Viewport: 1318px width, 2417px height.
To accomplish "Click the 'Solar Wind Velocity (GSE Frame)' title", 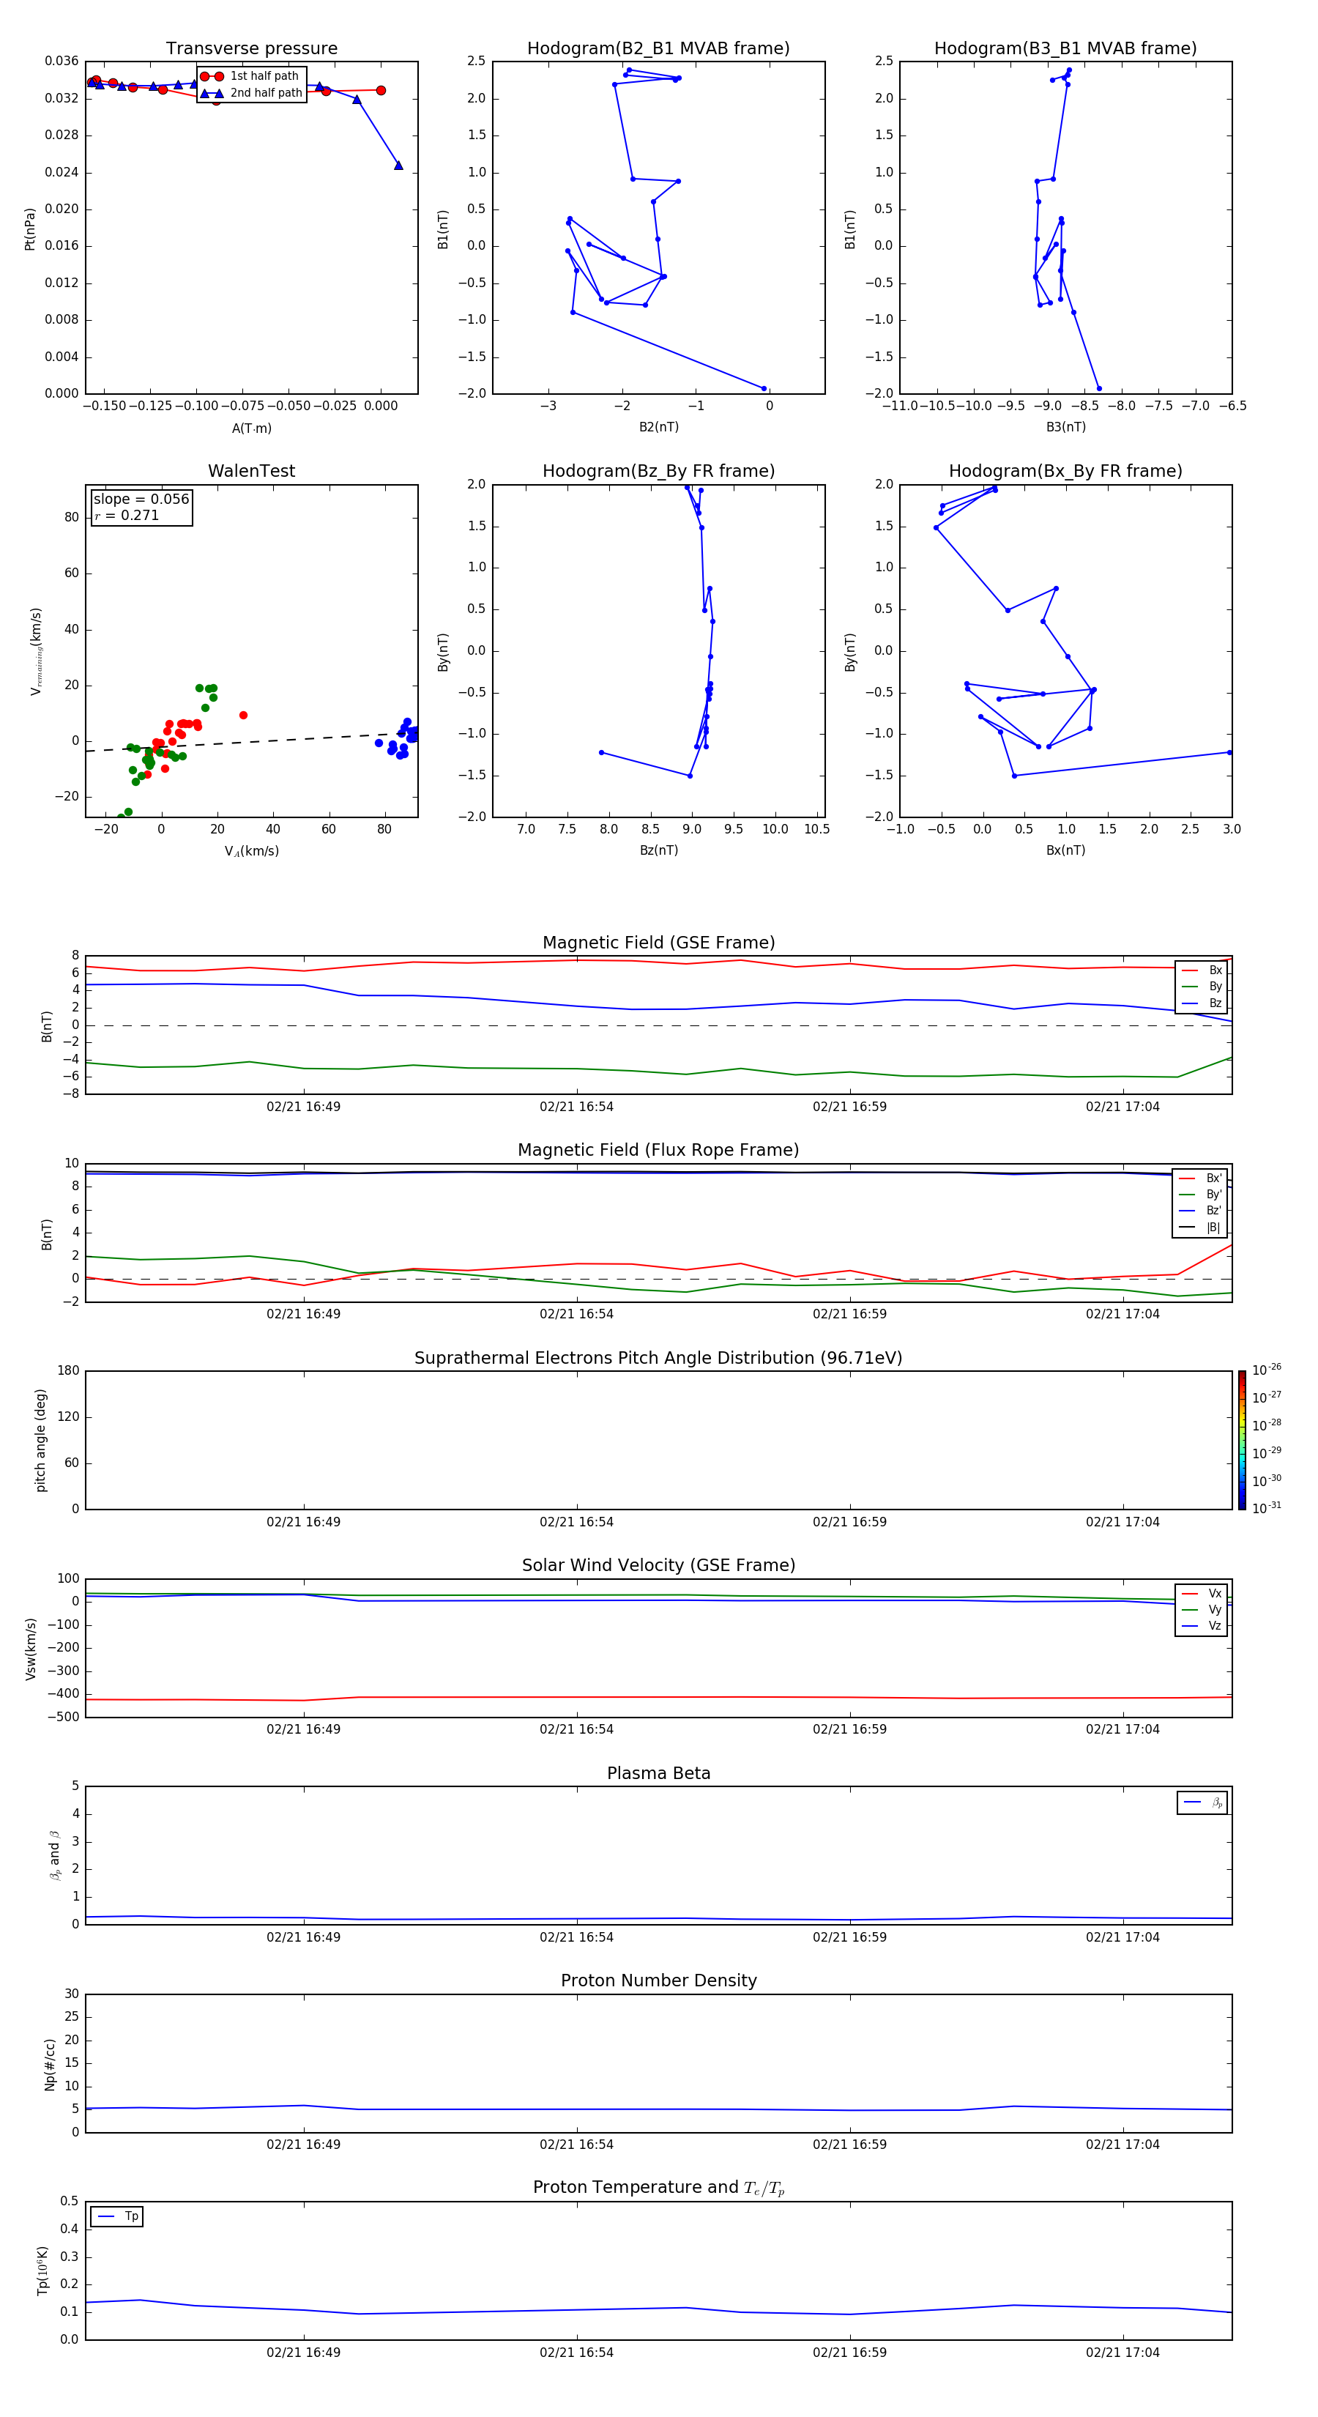I will (x=658, y=1566).
